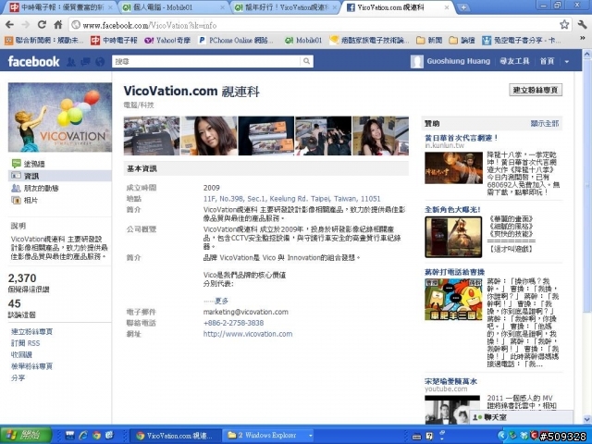
Task: Open http://www.vicovation.com link
Action: (248, 334)
